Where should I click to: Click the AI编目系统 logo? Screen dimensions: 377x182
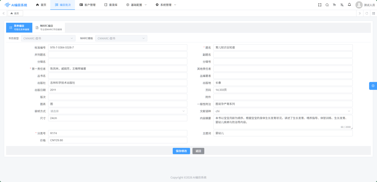[x=16, y=5]
